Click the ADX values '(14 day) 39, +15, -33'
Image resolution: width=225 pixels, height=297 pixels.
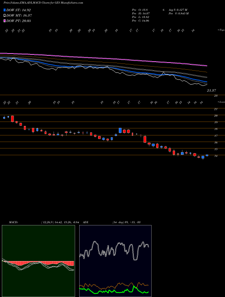point(126,222)
